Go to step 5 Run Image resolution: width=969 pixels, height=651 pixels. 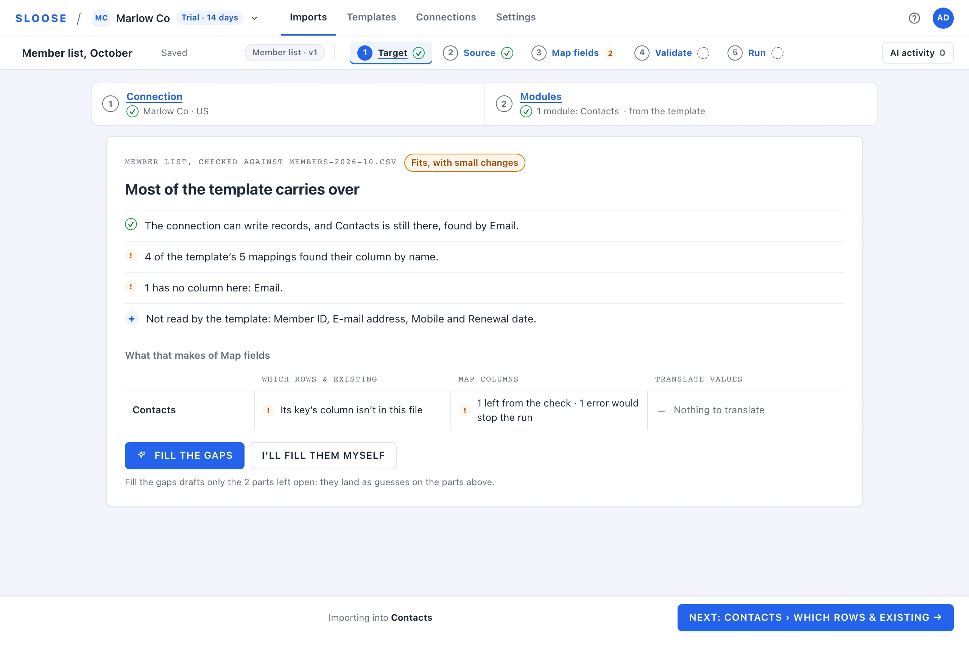[x=755, y=53]
